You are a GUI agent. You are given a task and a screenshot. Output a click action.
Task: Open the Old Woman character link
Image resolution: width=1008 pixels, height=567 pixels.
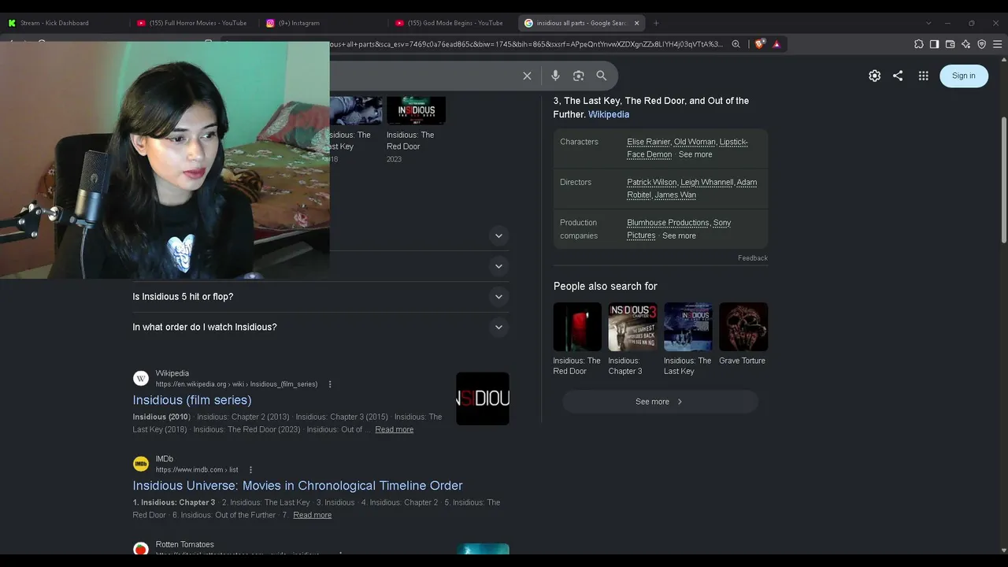point(695,142)
